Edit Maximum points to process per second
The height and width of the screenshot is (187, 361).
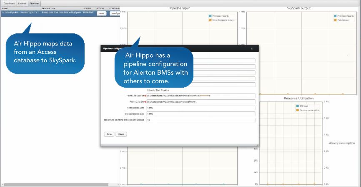[x=201, y=120]
